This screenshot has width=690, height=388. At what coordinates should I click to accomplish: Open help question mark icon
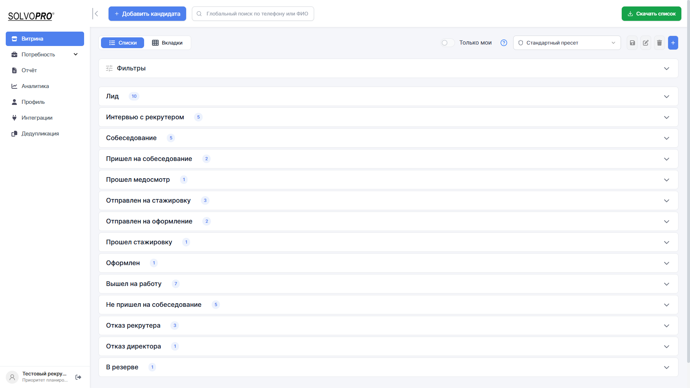click(x=504, y=43)
